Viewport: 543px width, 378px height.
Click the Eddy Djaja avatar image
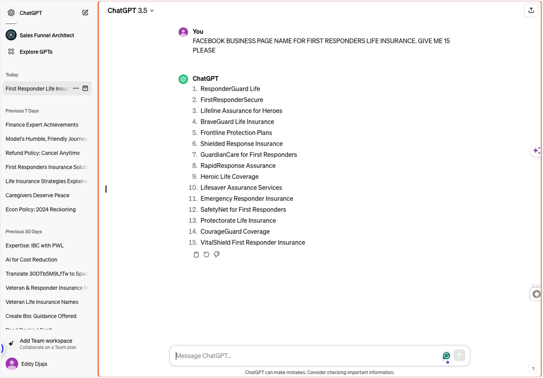[12, 364]
